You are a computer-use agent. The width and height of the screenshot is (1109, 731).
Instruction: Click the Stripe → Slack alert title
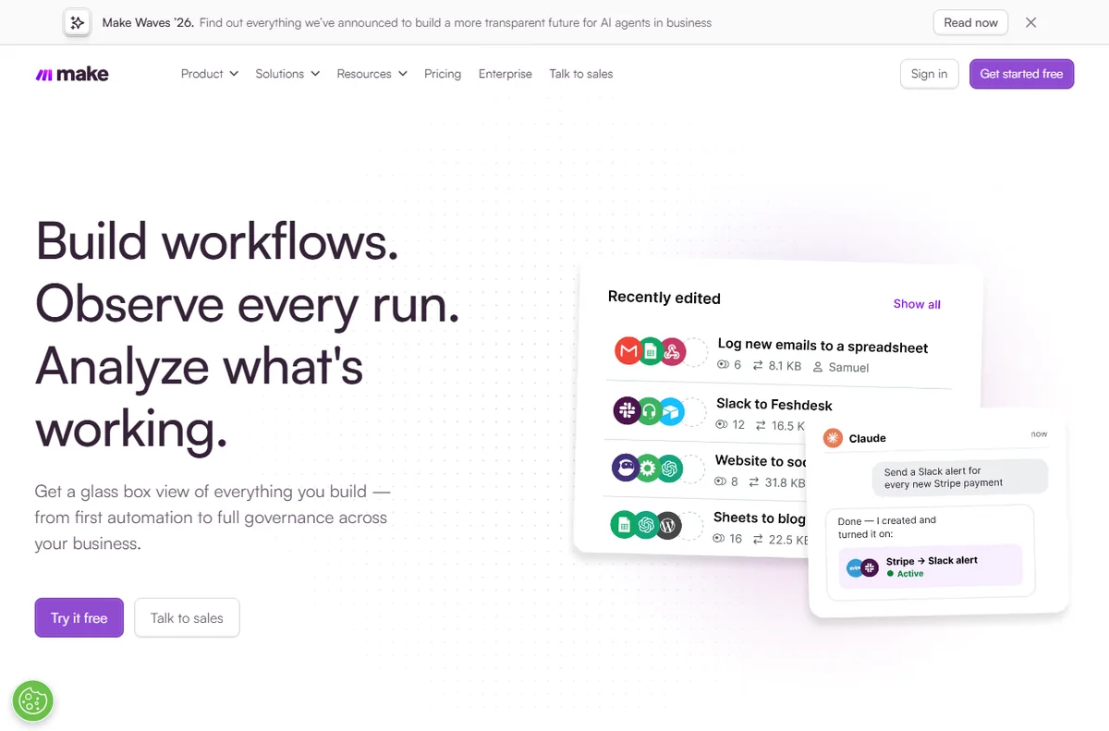[x=932, y=561]
